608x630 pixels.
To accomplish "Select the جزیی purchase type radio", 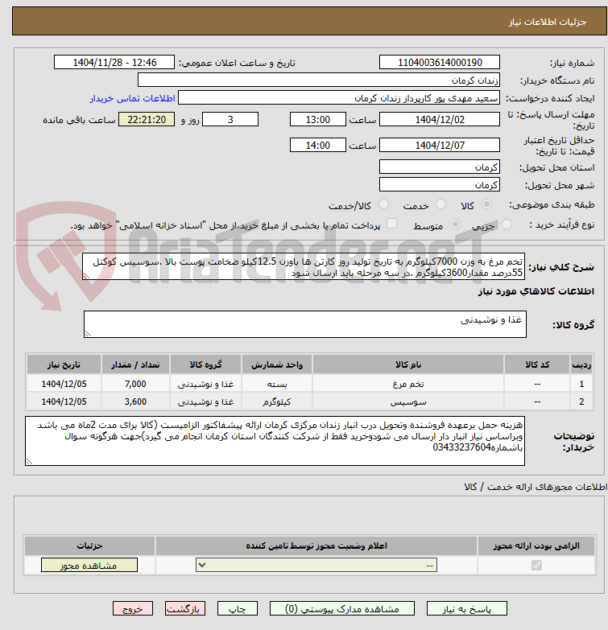I will [507, 224].
